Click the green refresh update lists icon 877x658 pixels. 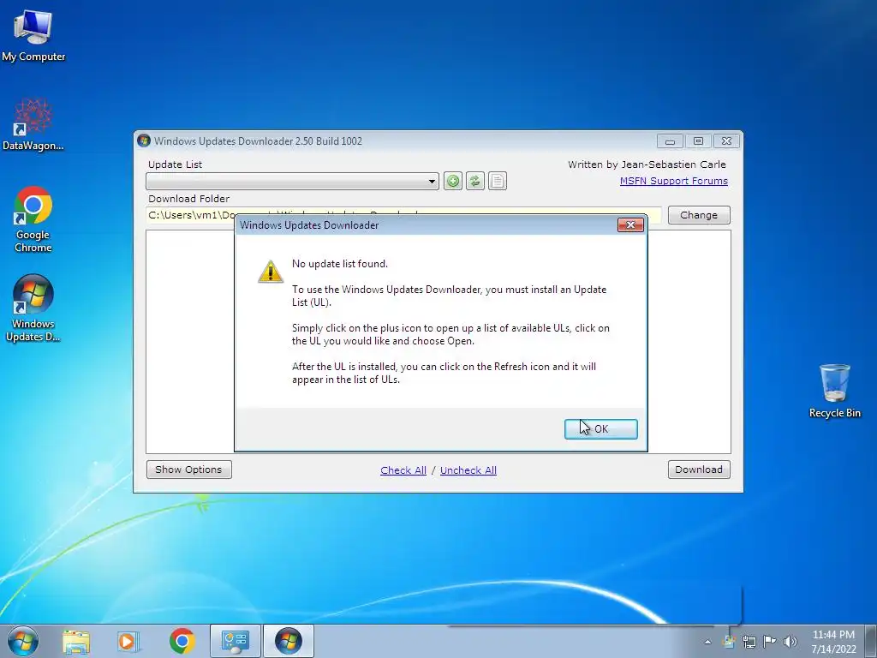coord(474,181)
